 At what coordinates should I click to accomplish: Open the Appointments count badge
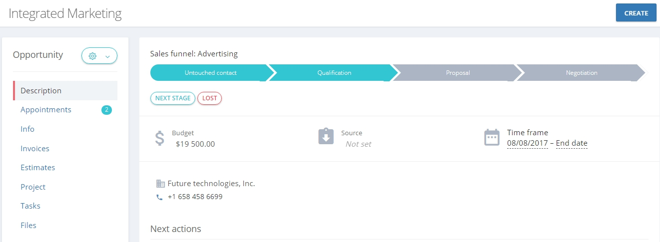click(x=106, y=110)
